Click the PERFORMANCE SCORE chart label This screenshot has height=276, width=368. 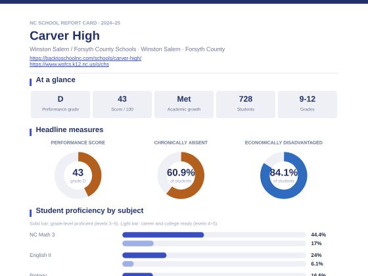[x=78, y=143]
